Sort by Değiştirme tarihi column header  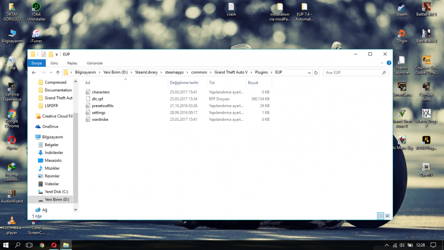[187, 83]
